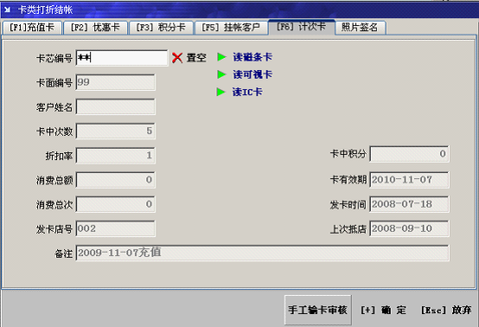Click 发卡时间 field showing 2008-07-18

(409, 204)
